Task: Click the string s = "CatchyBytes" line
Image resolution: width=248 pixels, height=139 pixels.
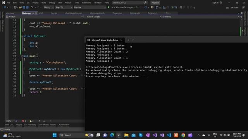Action: click(x=48, y=63)
